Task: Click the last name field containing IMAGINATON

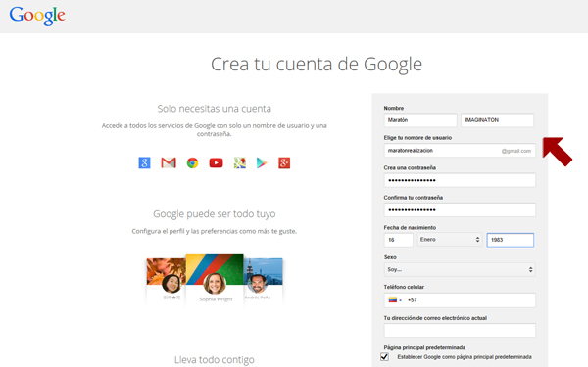Action: [497, 120]
